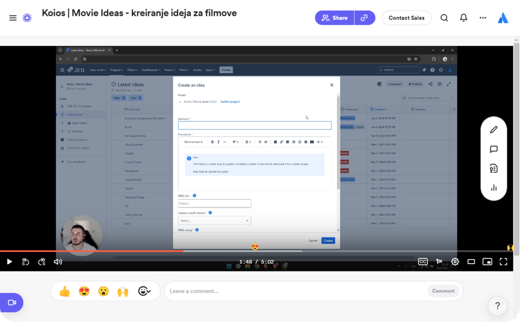Viewport: 520px width, 322px height.
Task: Toggle closed captions
Action: coord(423,262)
